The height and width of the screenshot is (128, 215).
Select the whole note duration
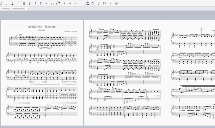[6, 4]
